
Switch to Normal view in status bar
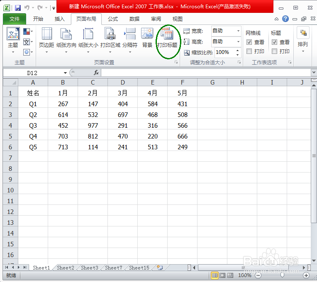tap(215, 275)
